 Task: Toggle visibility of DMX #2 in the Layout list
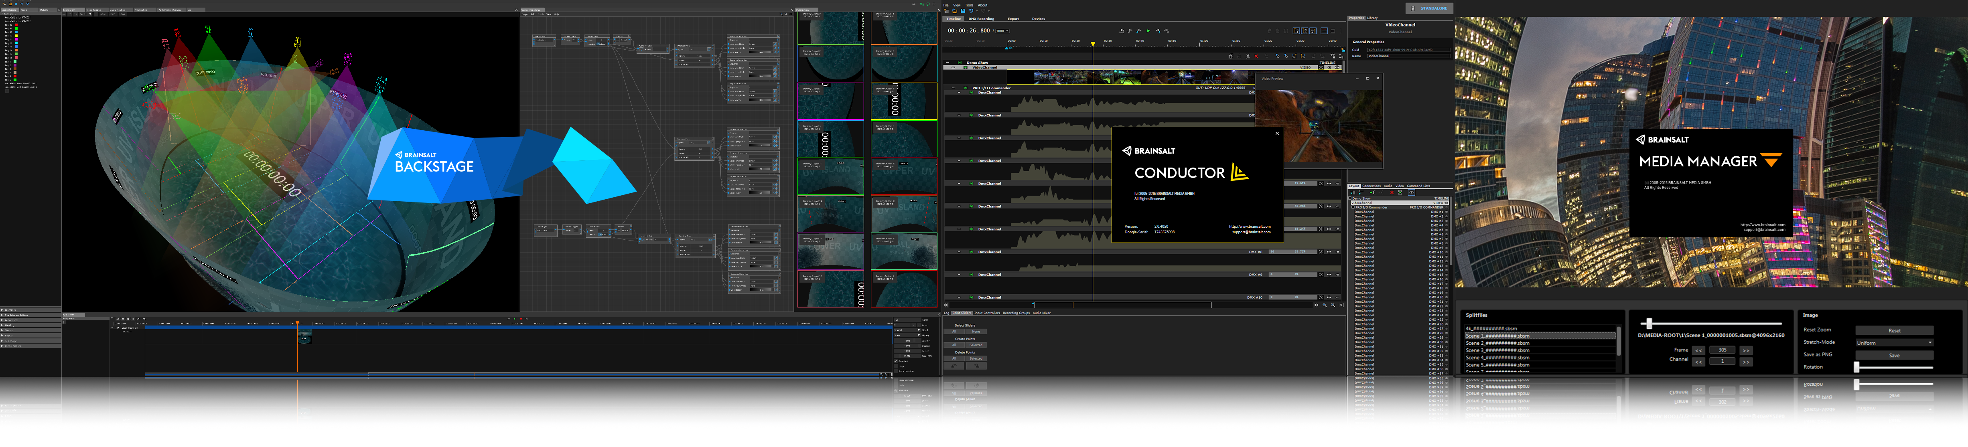pos(1446,217)
